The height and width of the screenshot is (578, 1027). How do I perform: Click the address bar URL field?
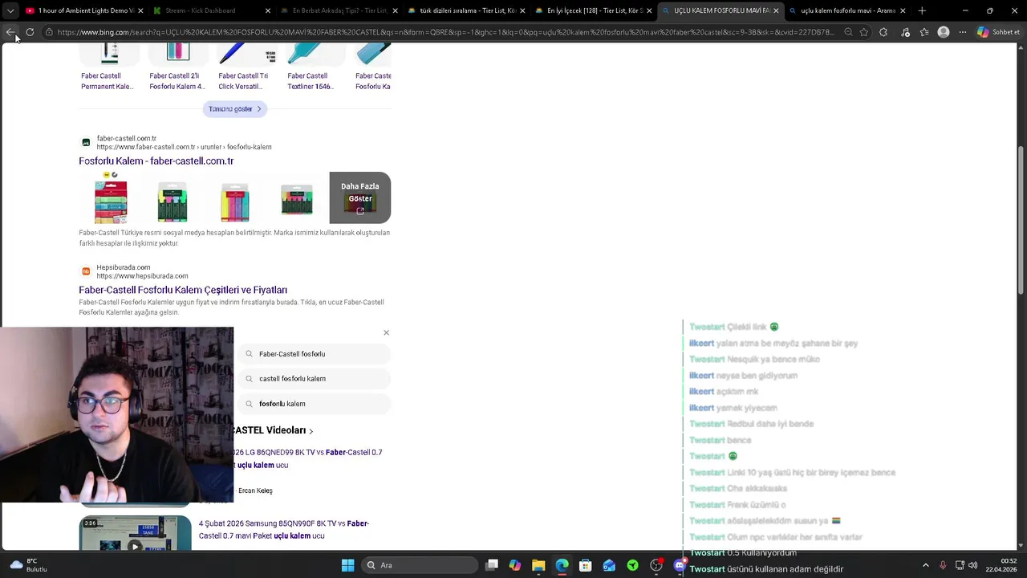pos(445,32)
